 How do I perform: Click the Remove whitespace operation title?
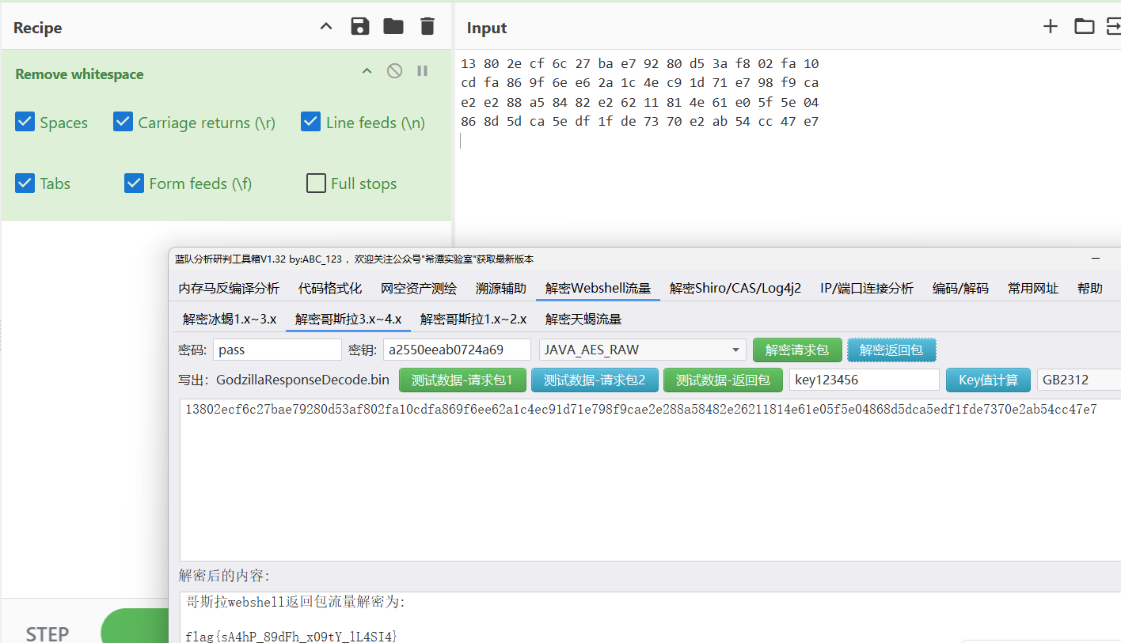pos(79,74)
